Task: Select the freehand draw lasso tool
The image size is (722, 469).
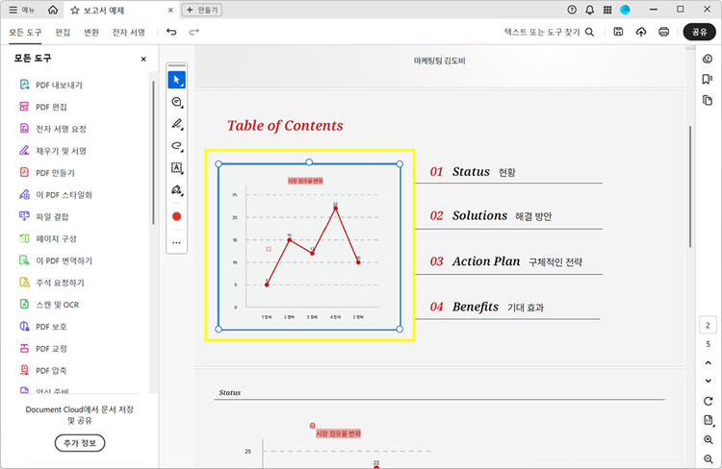Action: [x=176, y=146]
